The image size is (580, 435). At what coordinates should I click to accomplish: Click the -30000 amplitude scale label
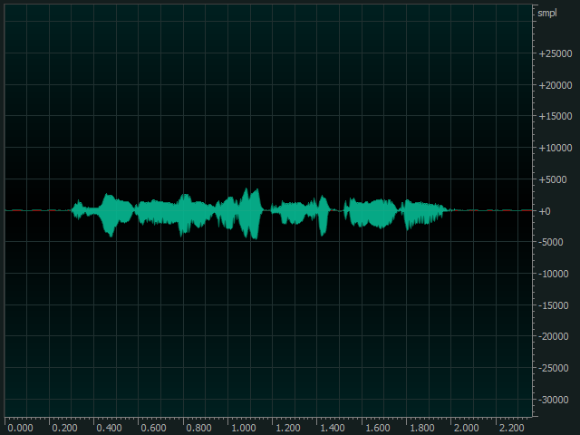554,400
